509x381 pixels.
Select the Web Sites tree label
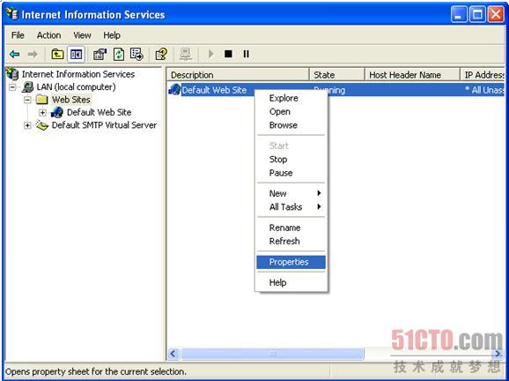click(71, 100)
